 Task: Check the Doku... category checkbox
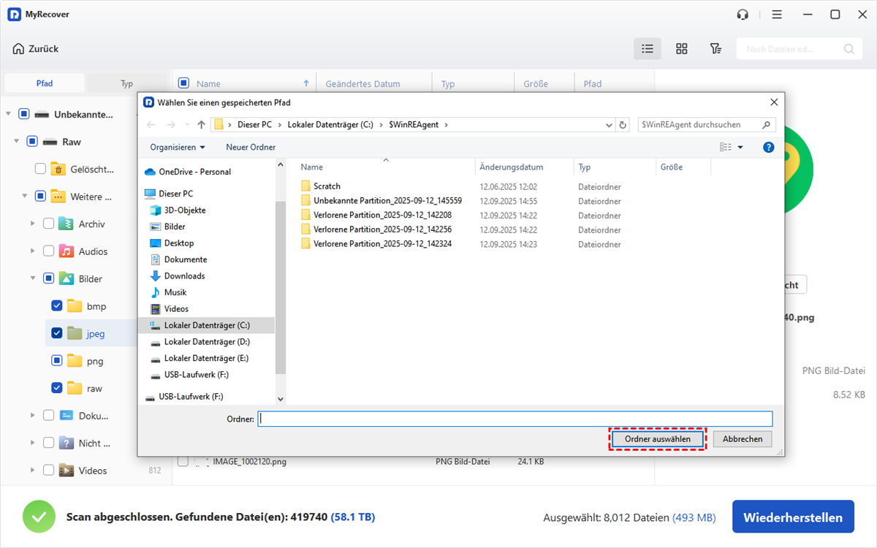tap(48, 415)
